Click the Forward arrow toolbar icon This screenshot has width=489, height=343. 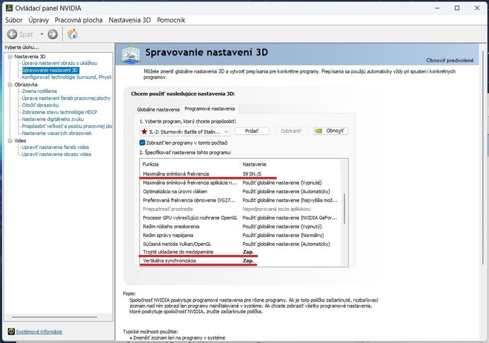point(53,34)
